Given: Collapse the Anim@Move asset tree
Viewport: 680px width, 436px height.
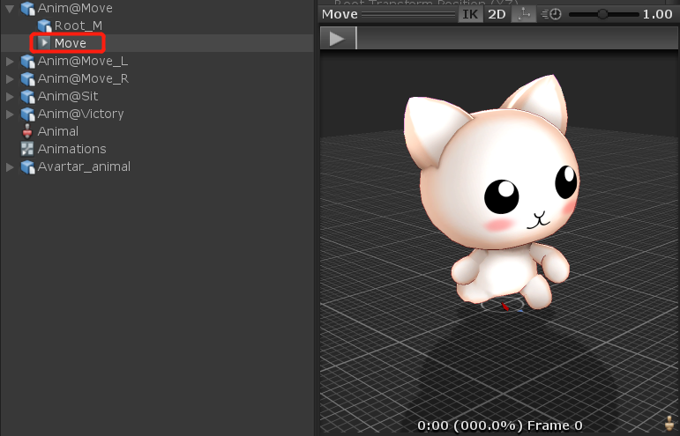Looking at the screenshot, I should point(10,8).
